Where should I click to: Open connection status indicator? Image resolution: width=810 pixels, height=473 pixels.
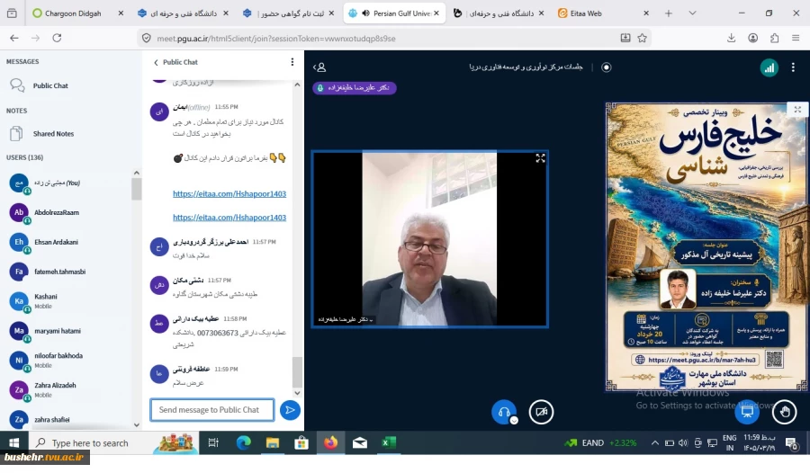[769, 67]
